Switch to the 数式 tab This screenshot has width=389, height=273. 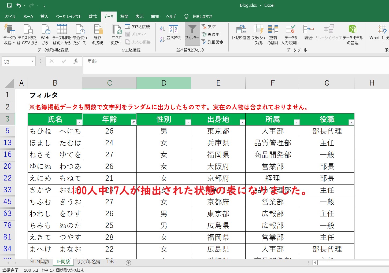coord(93,17)
